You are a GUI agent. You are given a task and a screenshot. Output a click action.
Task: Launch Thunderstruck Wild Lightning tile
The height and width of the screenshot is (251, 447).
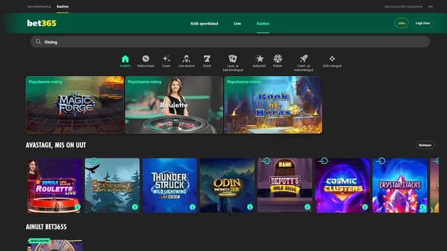click(x=170, y=185)
